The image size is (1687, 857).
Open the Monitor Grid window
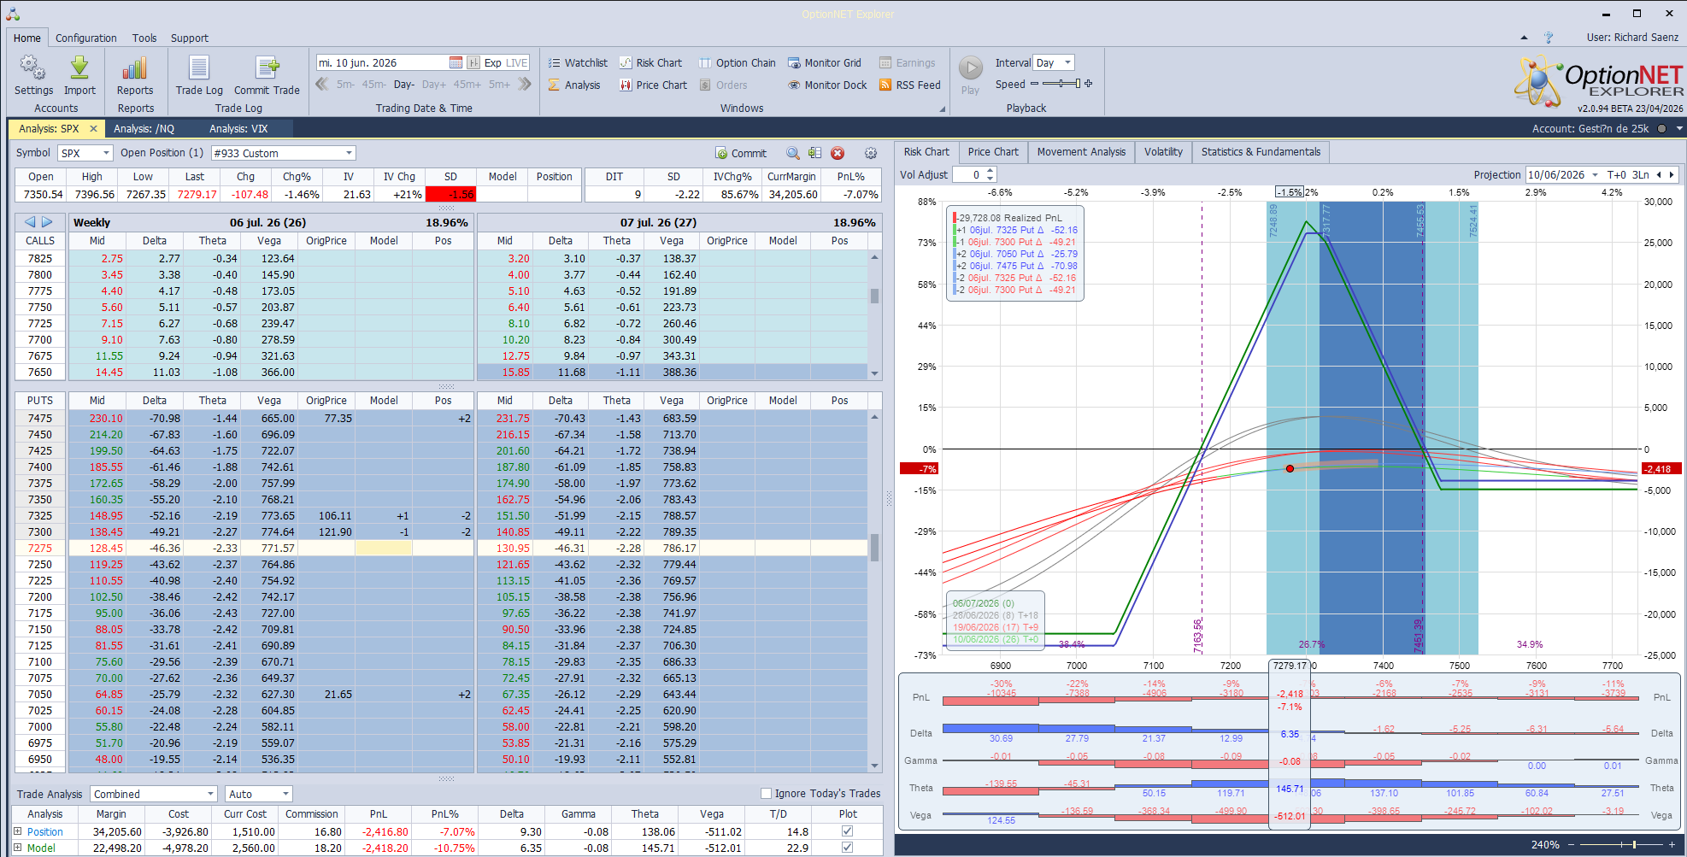pyautogui.click(x=825, y=62)
